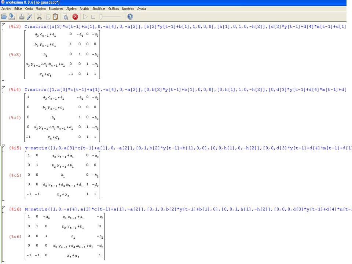This screenshot has width=352, height=264.
Task: Click the (%i6) input label
Action: (x=15, y=209)
